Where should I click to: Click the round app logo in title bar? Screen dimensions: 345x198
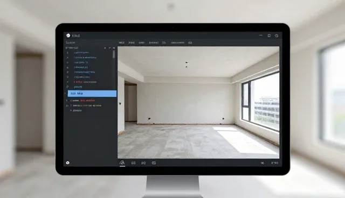pos(68,36)
